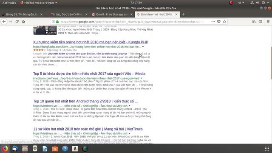Open the Firefox home page icon
Image resolution: width=272 pixels, height=153 pixels.
pyautogui.click(x=23, y=22)
